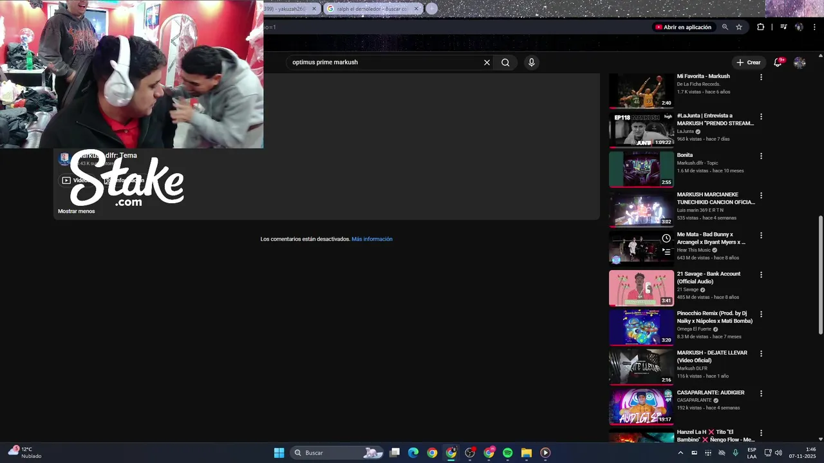
Task: Open options for LaJunta Entrevista video
Action: [761, 117]
